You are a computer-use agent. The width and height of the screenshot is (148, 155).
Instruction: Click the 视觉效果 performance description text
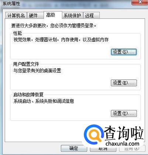[61, 39]
